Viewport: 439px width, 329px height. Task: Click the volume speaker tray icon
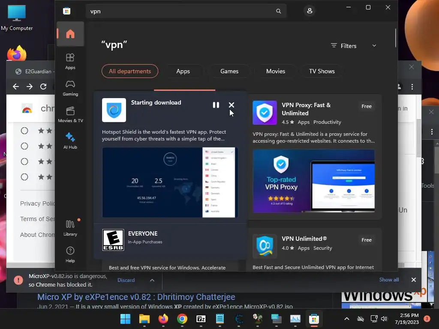coord(384,319)
